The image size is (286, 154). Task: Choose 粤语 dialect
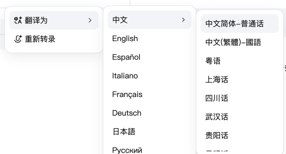click(240, 61)
